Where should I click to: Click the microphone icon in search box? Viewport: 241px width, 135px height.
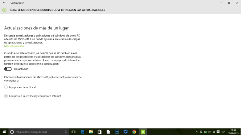tap(66, 132)
